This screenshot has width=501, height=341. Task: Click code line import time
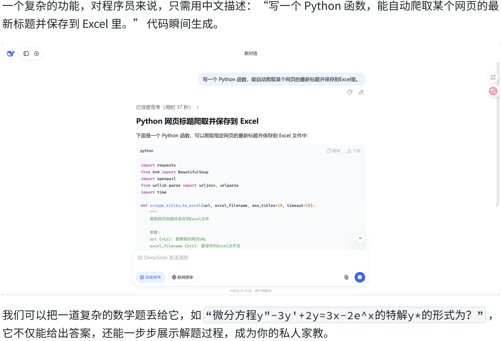(154, 192)
